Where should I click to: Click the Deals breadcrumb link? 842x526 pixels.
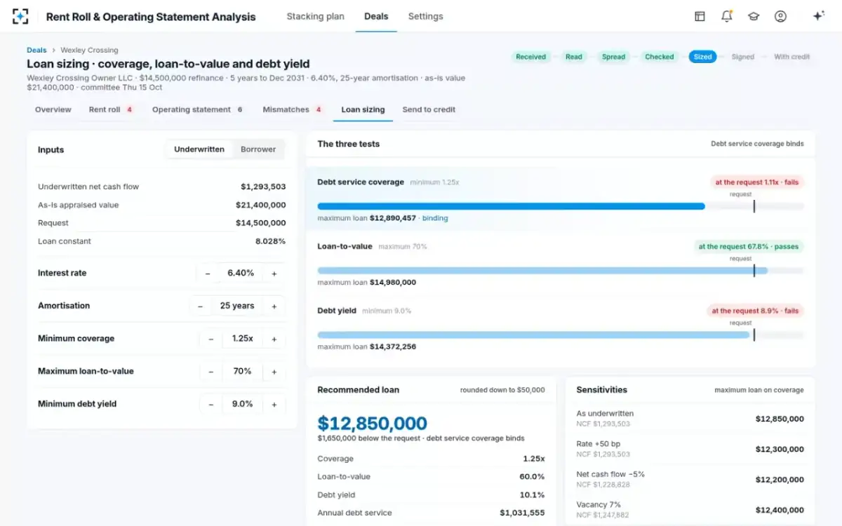[36, 50]
